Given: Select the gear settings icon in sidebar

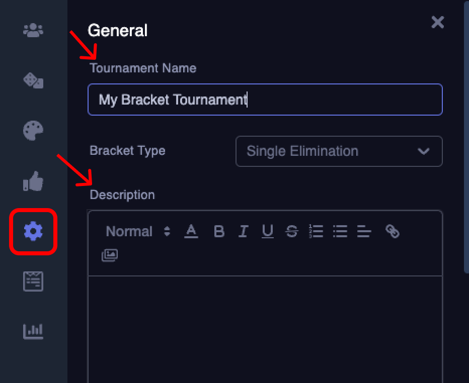Looking at the screenshot, I should click(x=33, y=231).
